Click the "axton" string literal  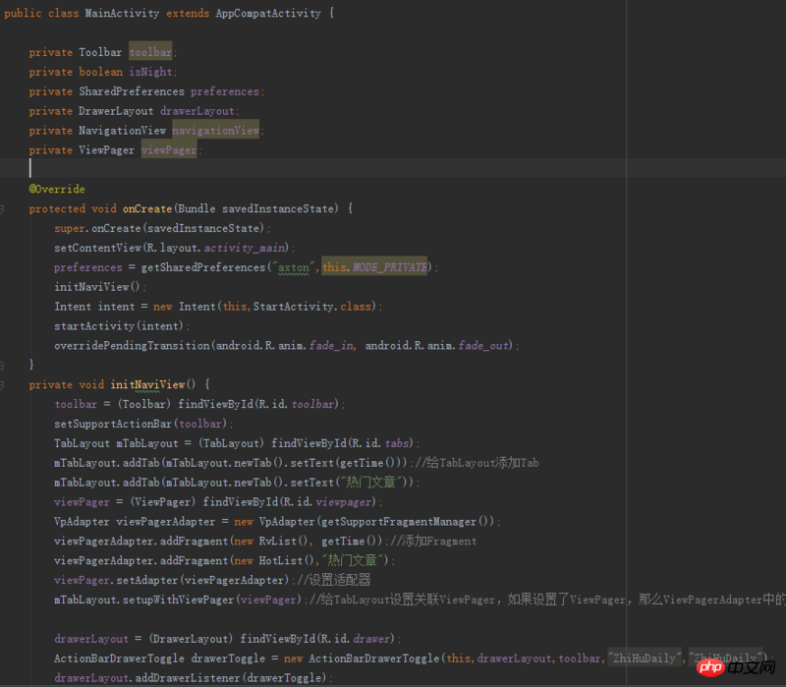click(298, 267)
